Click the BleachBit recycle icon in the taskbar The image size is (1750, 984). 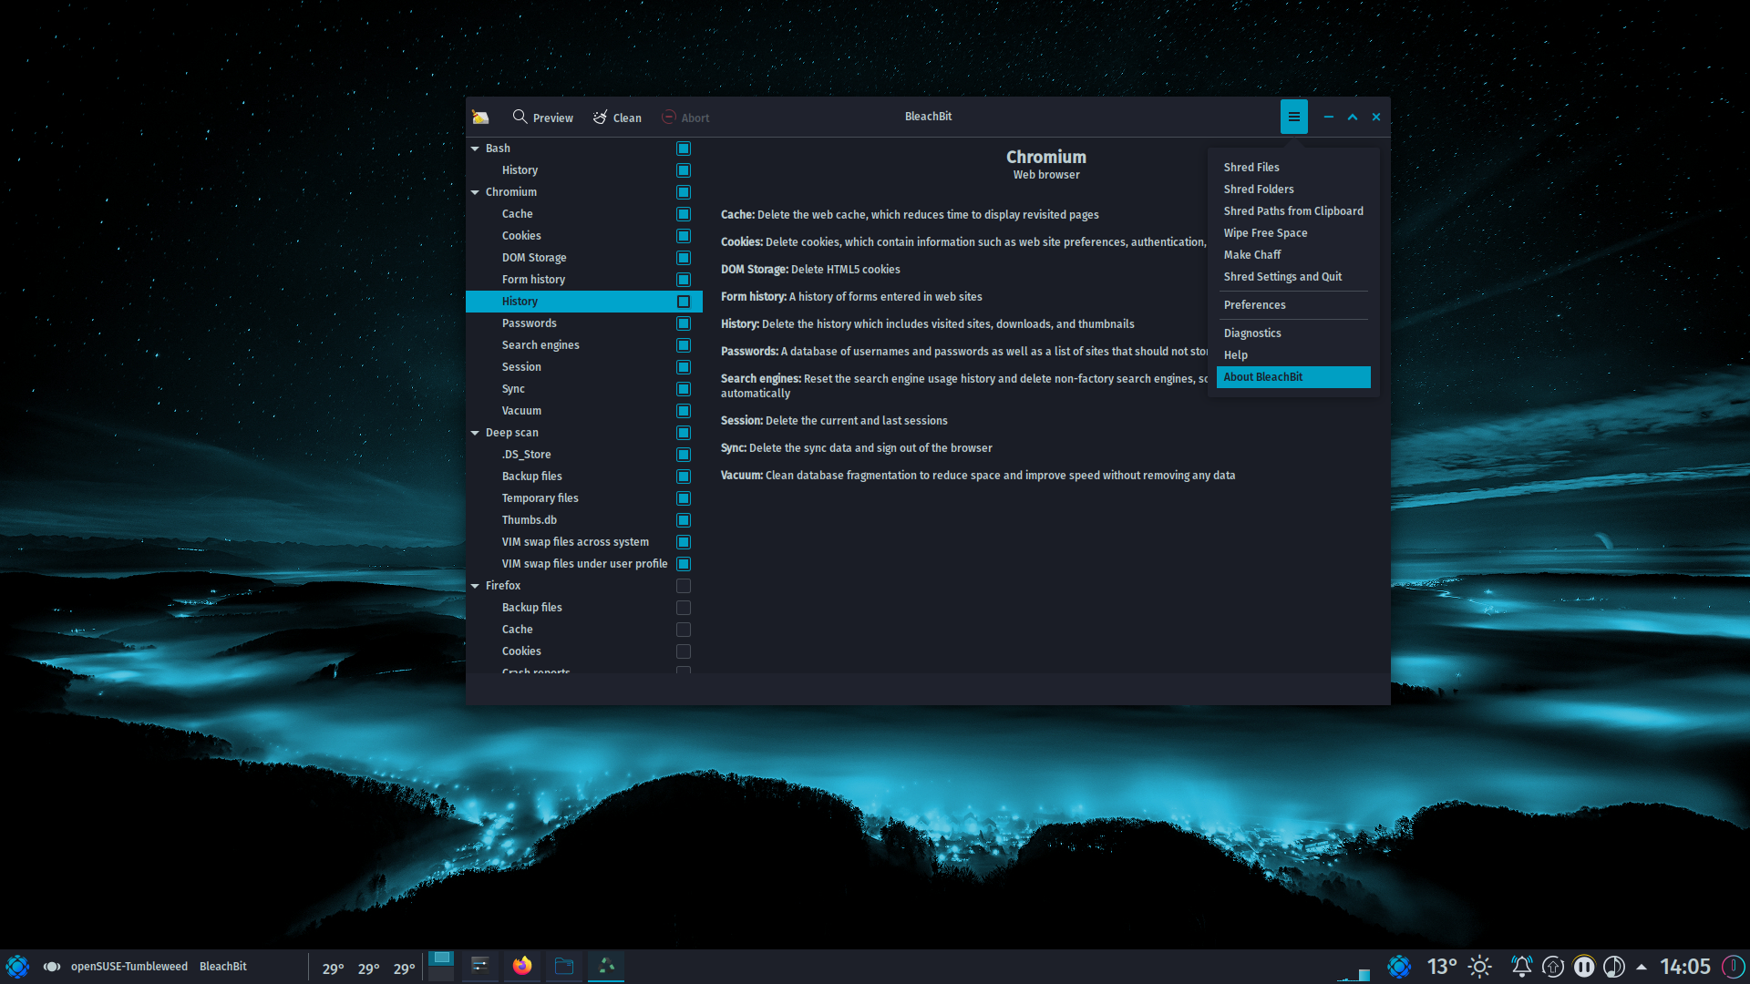click(606, 966)
